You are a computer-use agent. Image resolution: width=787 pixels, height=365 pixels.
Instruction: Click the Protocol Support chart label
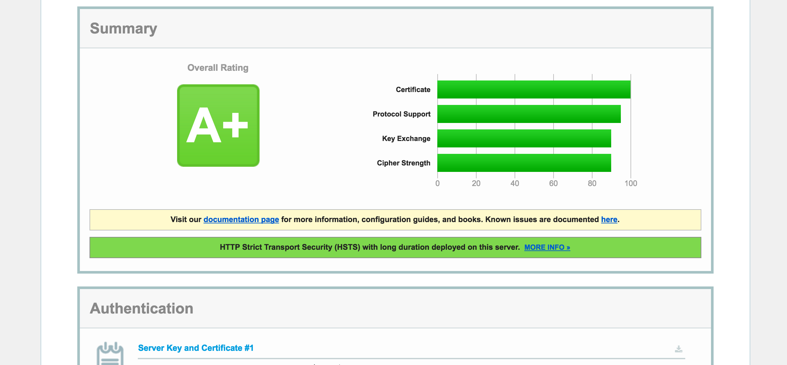401,114
